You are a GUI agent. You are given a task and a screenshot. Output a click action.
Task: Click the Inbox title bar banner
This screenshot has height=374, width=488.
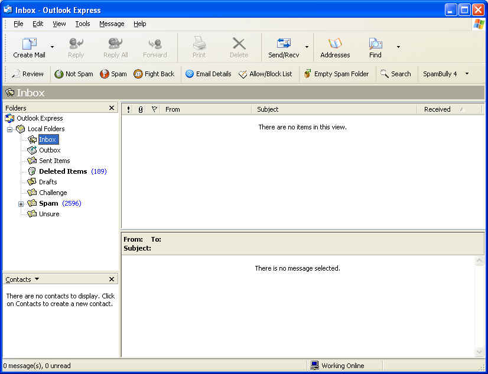click(x=243, y=93)
